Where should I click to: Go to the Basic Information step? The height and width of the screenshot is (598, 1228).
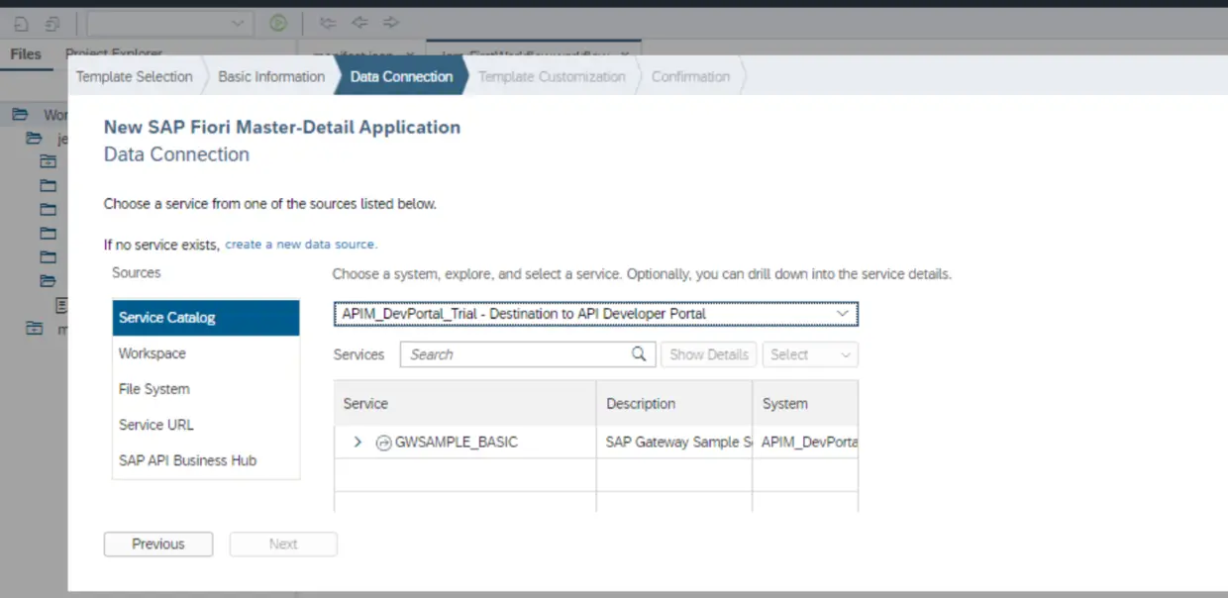(271, 76)
